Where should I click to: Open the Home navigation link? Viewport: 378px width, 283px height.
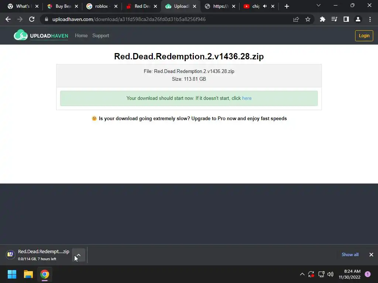(x=81, y=36)
